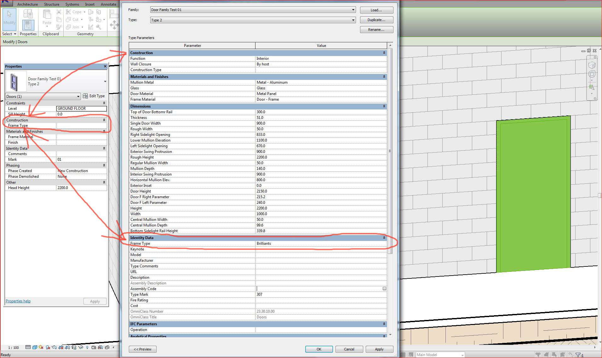Open the type selector dropdown arrow in Properties
602x358 pixels.
coord(105,81)
